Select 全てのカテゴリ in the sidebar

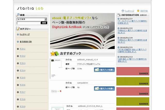pyautogui.click(x=26, y=42)
